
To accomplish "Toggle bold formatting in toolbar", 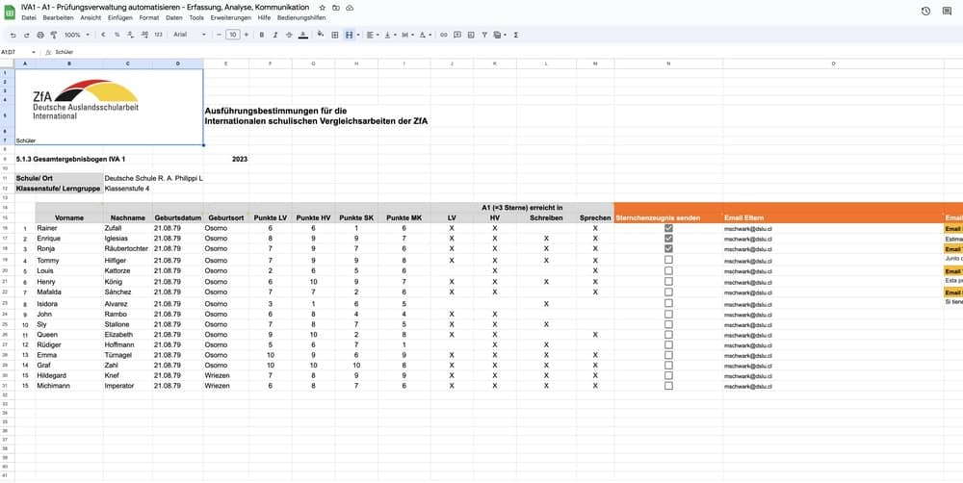I will 262,35.
